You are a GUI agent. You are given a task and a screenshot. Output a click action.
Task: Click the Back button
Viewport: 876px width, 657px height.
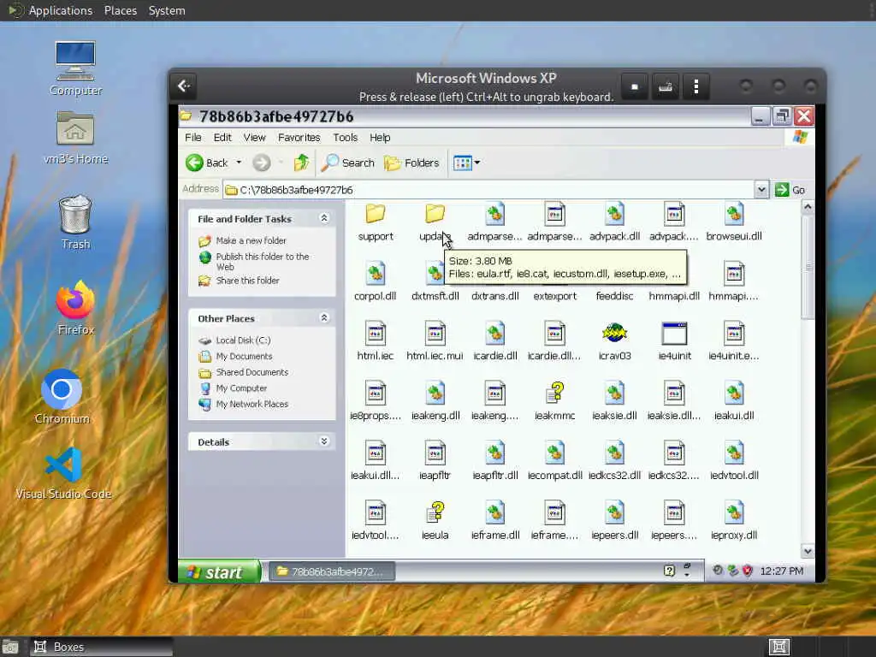click(207, 163)
